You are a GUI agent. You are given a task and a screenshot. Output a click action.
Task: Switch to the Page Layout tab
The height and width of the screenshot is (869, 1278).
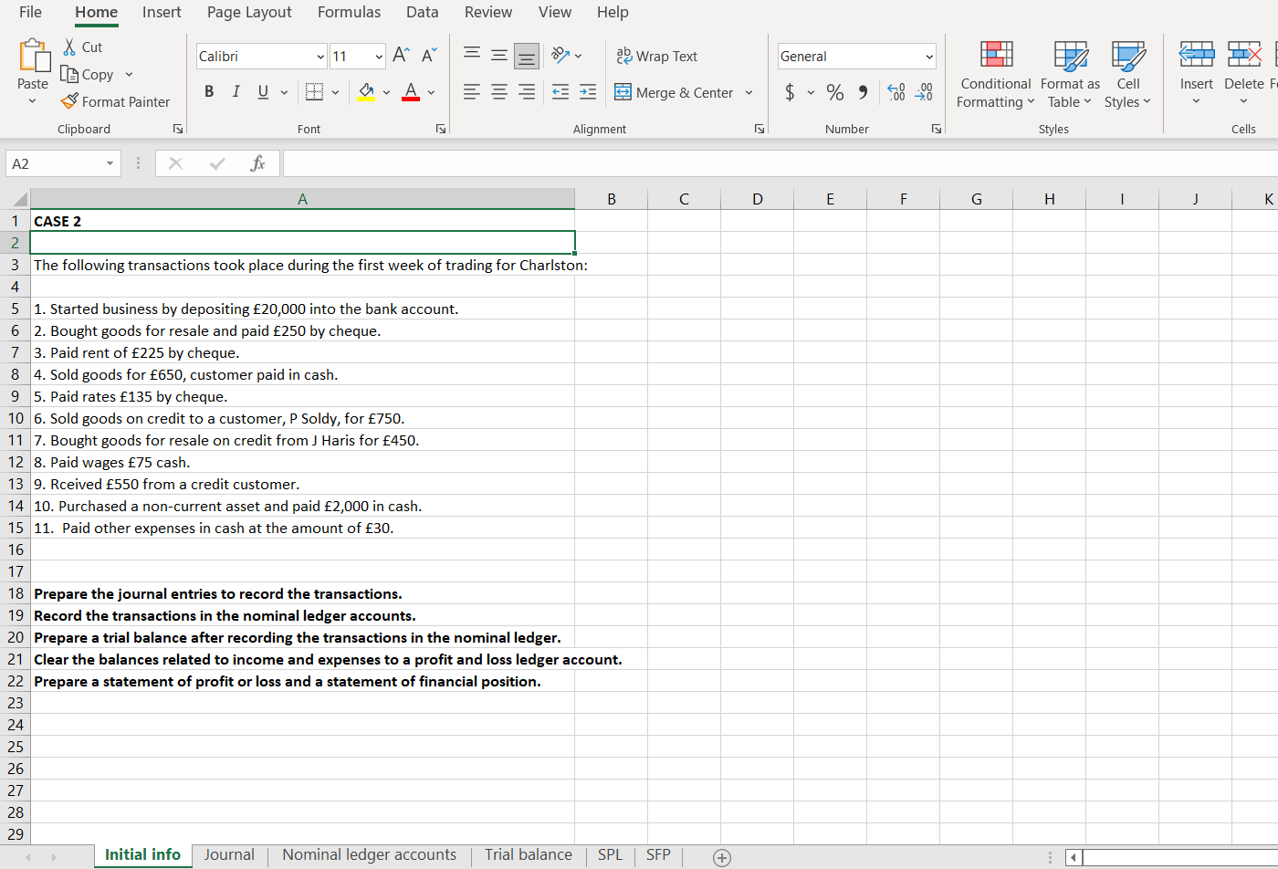tap(249, 12)
